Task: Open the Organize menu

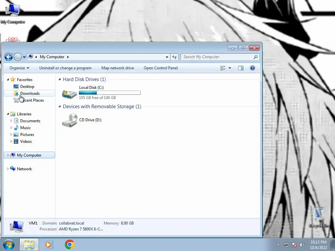Action: pyautogui.click(x=19, y=68)
